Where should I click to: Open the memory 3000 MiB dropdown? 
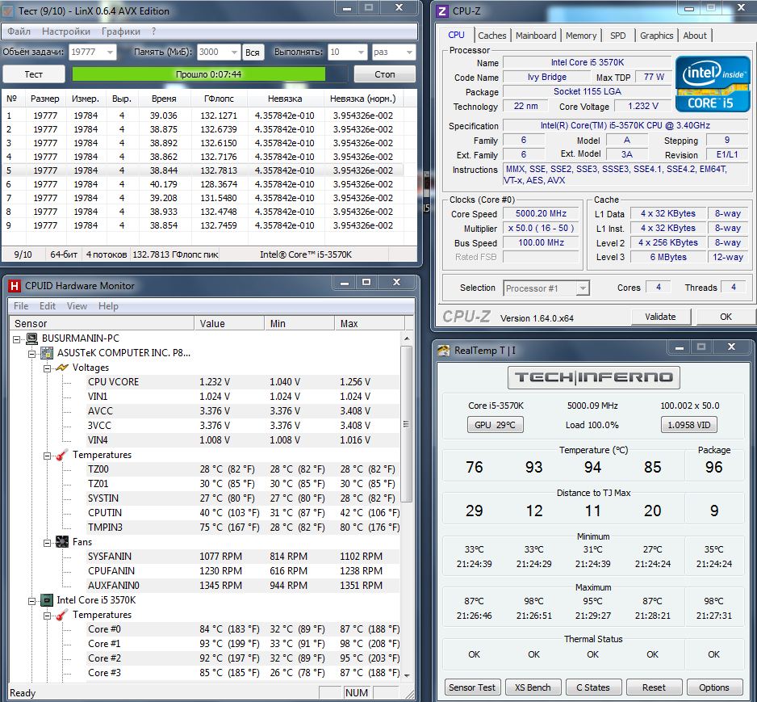234,52
